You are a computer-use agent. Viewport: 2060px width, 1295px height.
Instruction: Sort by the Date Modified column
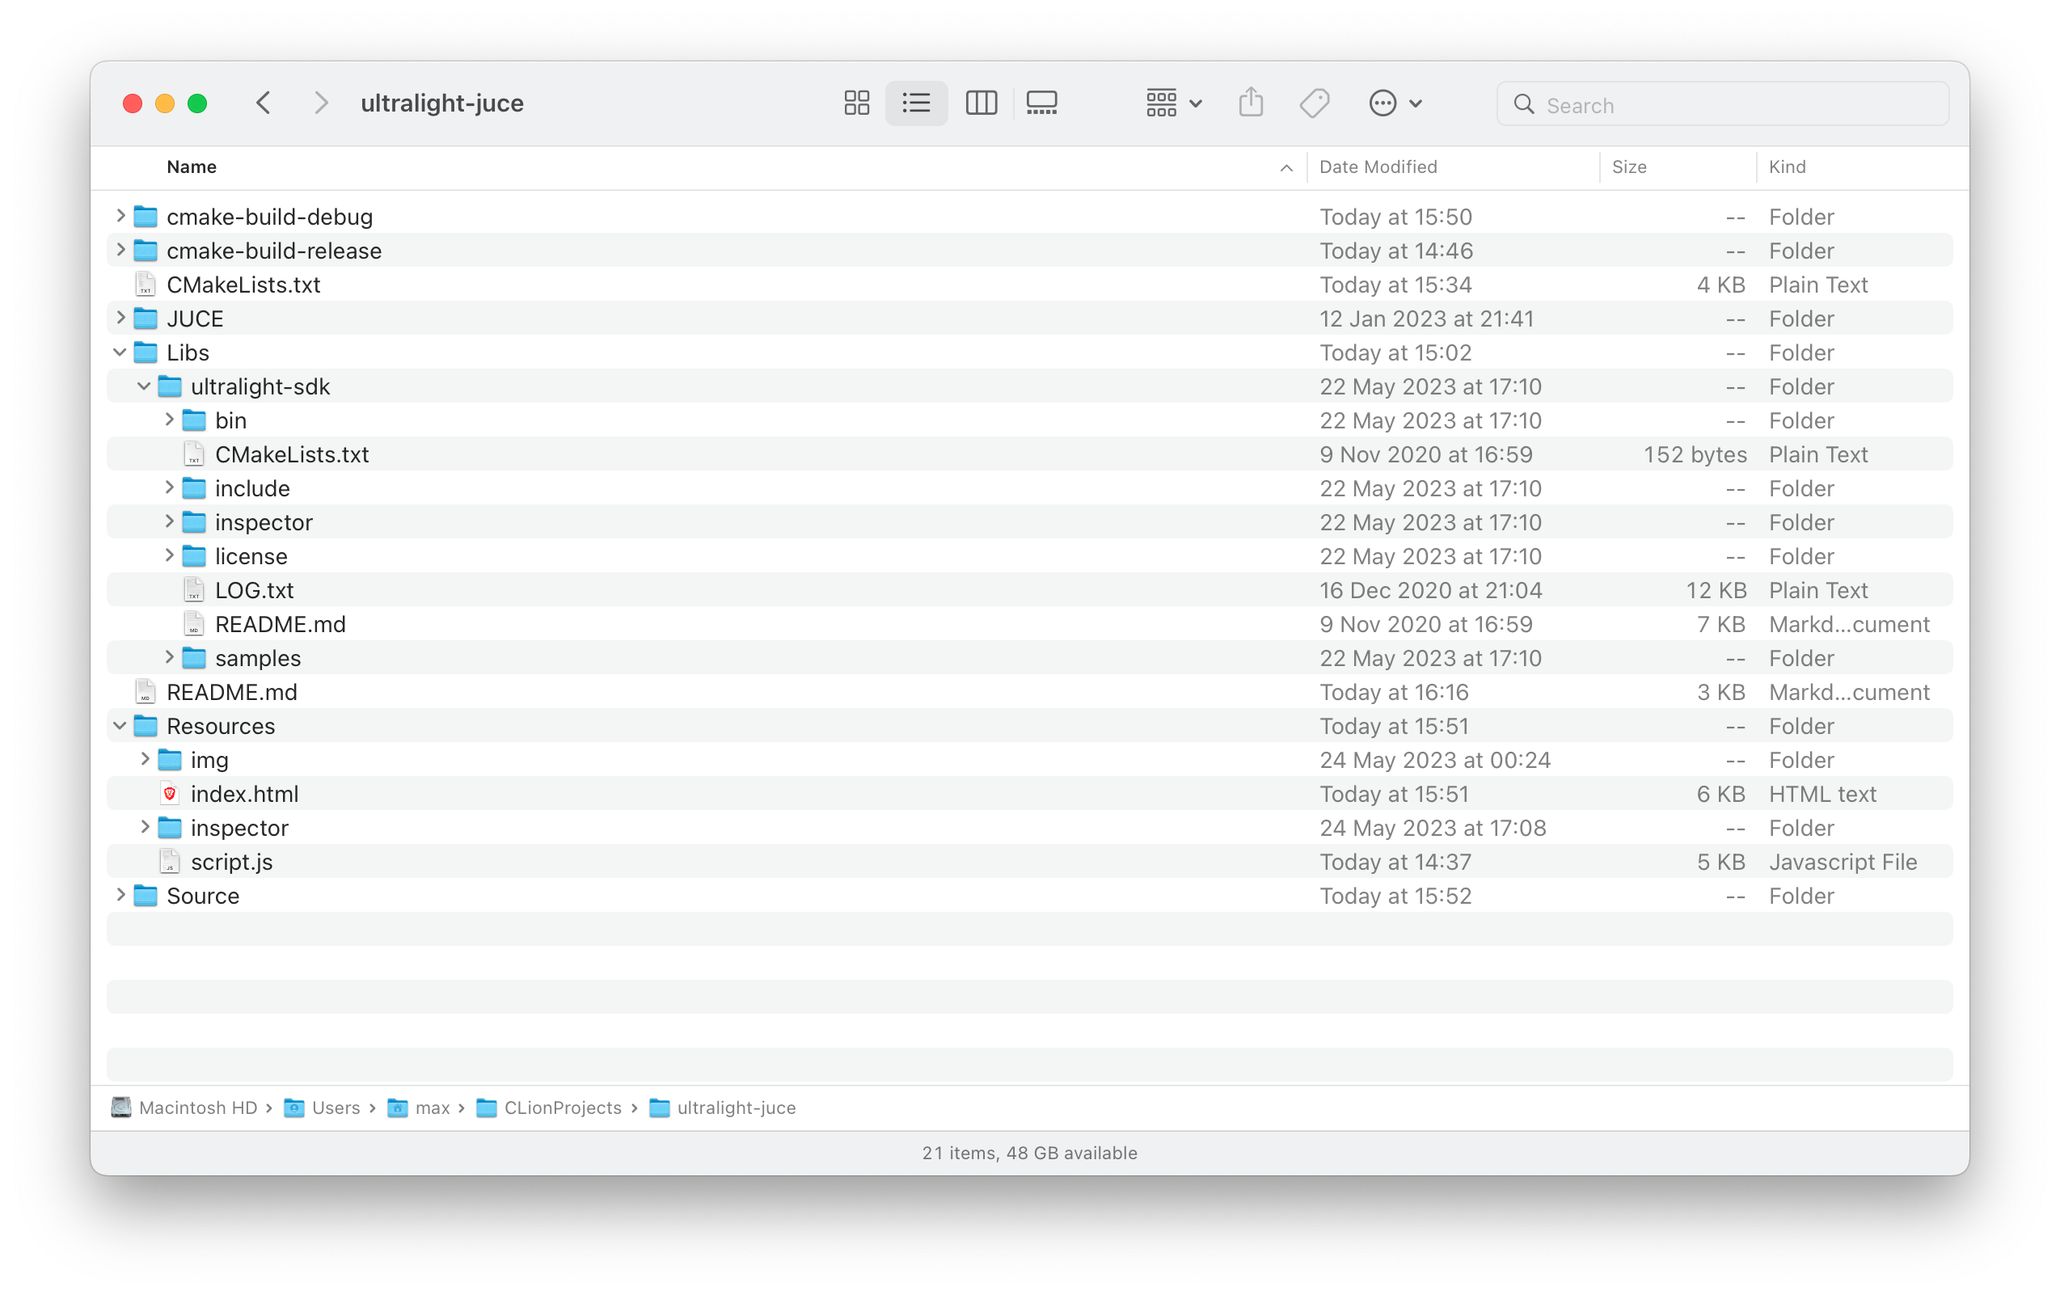click(1378, 167)
